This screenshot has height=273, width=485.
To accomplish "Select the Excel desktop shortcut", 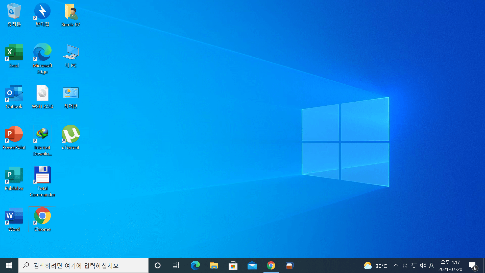I will click(x=14, y=56).
